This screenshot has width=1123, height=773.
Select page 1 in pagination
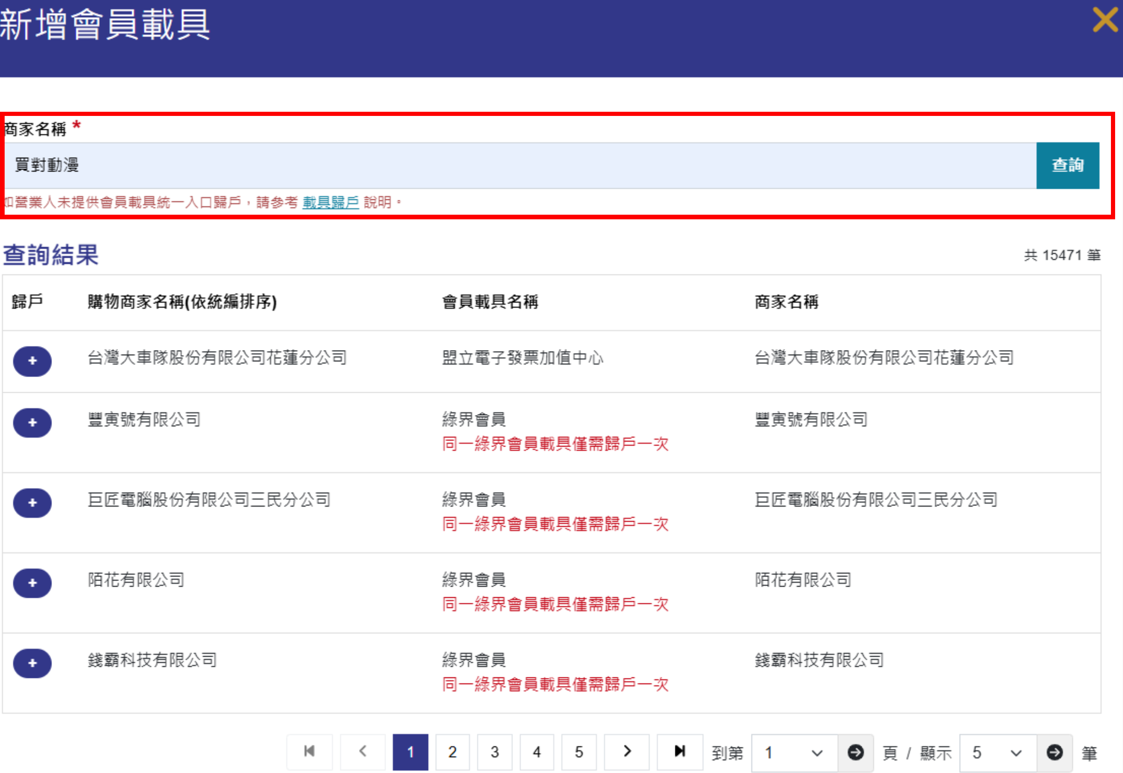coord(411,752)
